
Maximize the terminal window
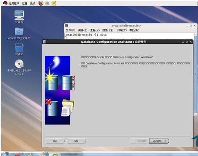[x=191, y=25]
